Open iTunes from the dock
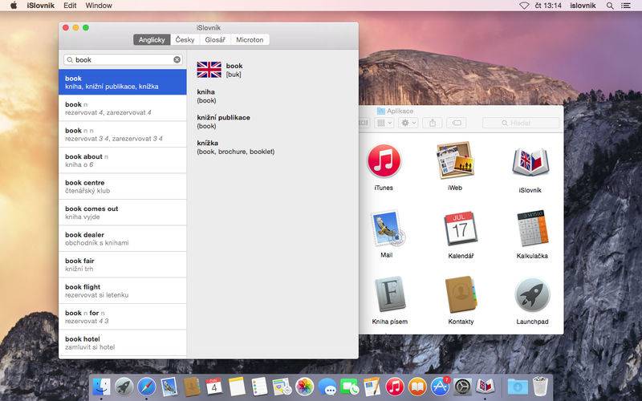 coord(395,387)
